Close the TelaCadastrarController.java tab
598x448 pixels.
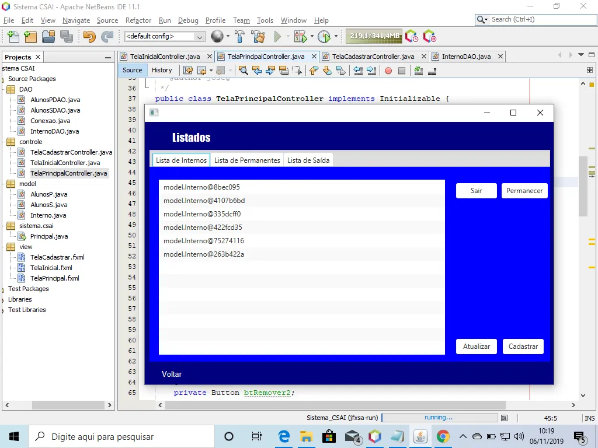coord(424,57)
